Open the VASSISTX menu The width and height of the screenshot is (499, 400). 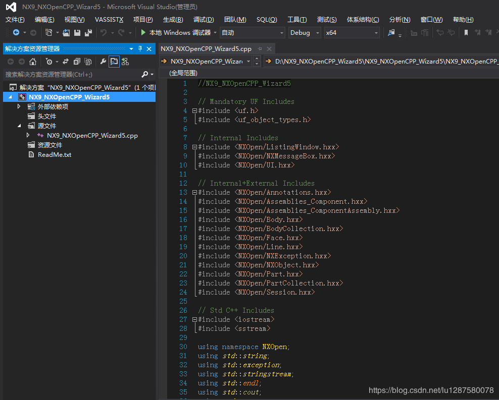[109, 20]
